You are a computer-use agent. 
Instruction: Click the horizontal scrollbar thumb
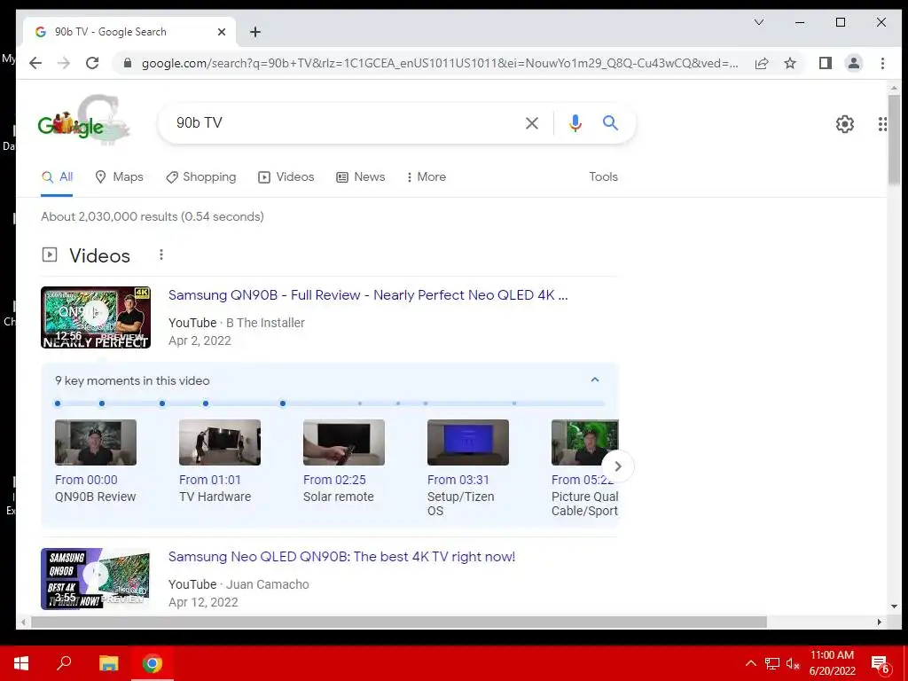pyautogui.click(x=398, y=622)
